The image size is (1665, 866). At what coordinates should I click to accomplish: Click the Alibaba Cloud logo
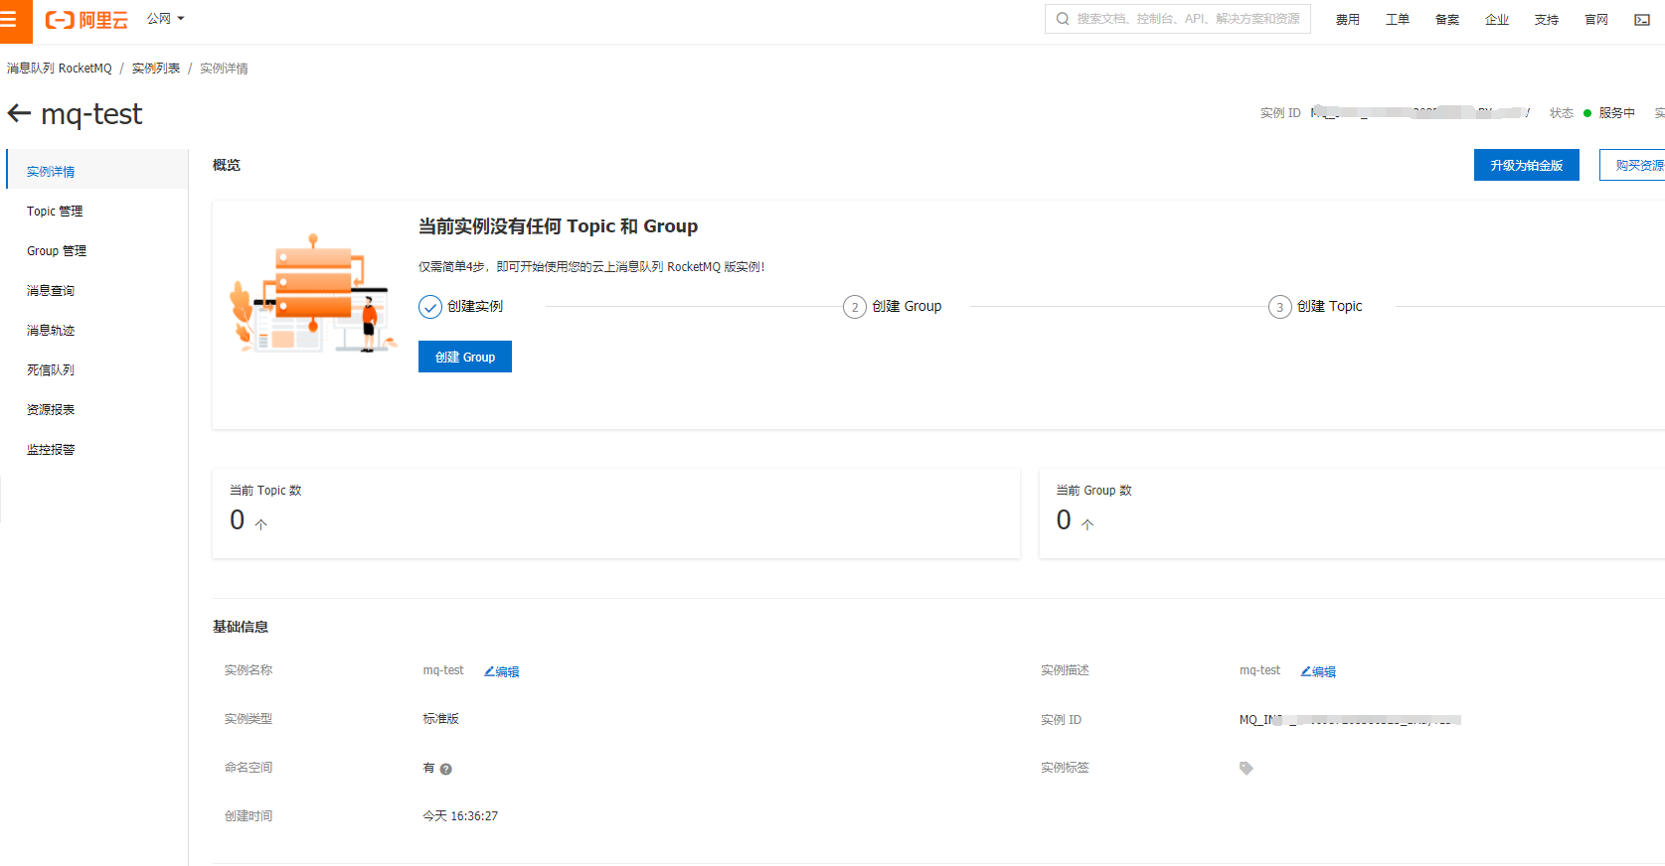coord(86,20)
